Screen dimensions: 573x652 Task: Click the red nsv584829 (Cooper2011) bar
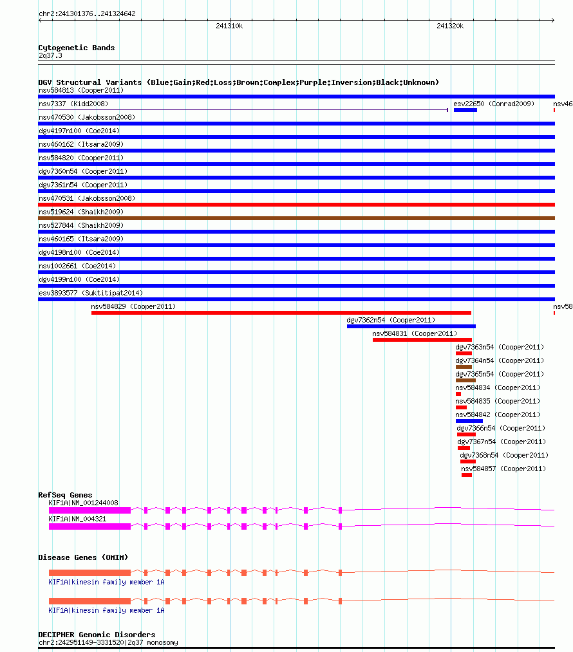coord(281,313)
